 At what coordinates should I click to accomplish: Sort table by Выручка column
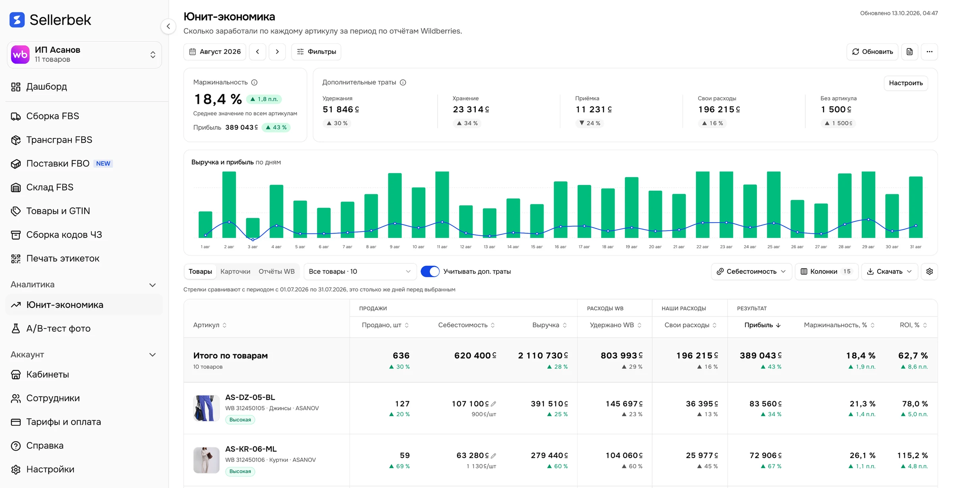(x=550, y=325)
